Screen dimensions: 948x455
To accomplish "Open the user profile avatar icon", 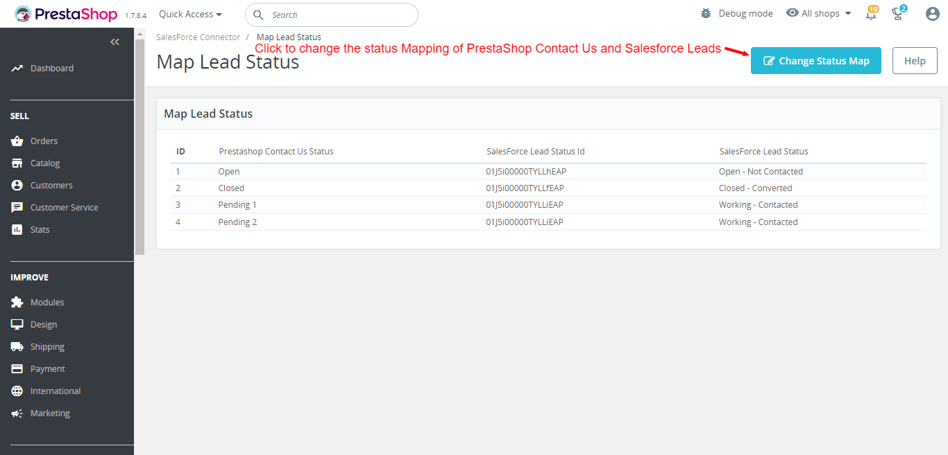I will coord(933,14).
